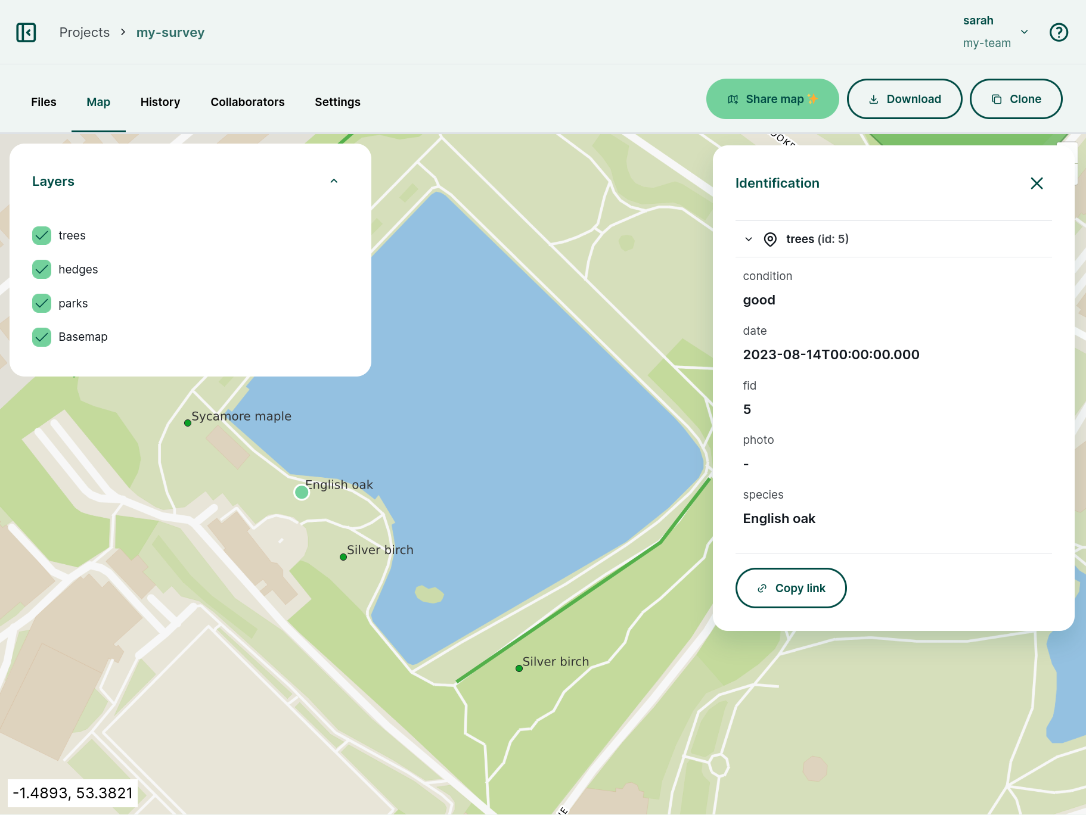Collapse the trees (id: 5) feature details

click(748, 239)
